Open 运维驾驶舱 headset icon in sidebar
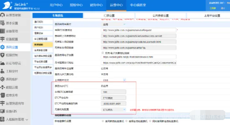Image resolution: width=230 pixels, height=125 pixels. (x=2, y=15)
